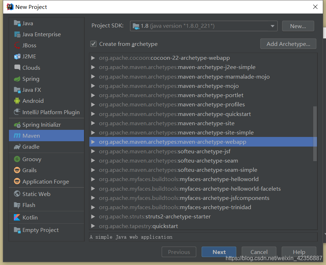The height and width of the screenshot is (265, 326).
Task: Expand cocoon-22-archetype-webapp node
Action: tap(93, 58)
